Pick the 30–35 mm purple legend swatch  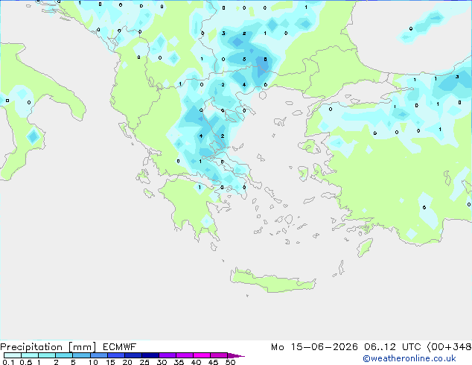tap(167, 355)
